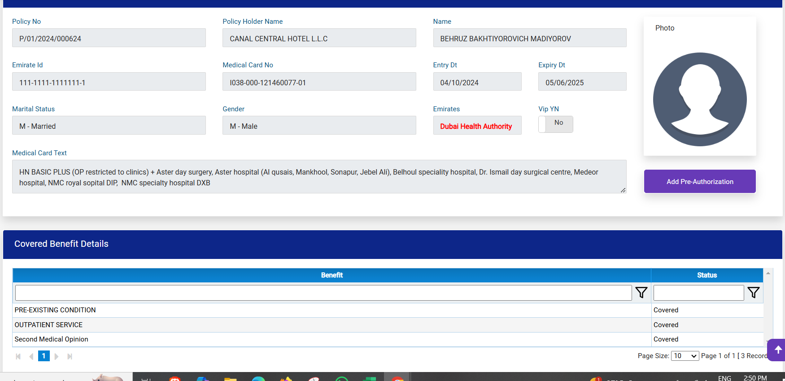
Task: Click the Policy No field
Action: pyautogui.click(x=109, y=38)
